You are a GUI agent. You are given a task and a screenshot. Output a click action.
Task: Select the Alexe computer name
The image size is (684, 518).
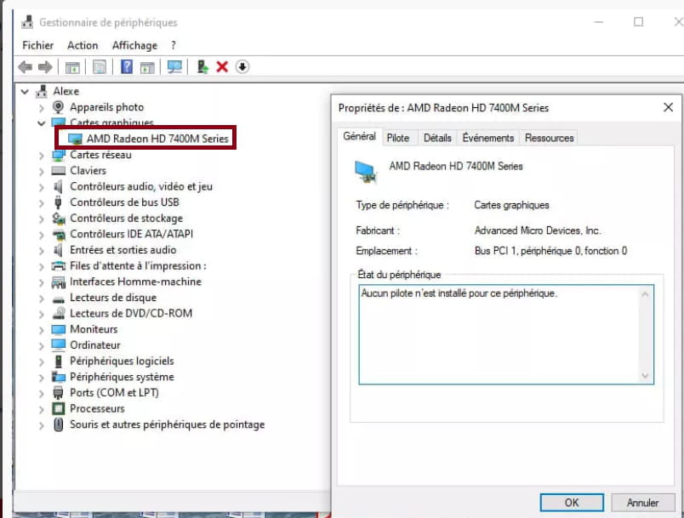pos(66,91)
